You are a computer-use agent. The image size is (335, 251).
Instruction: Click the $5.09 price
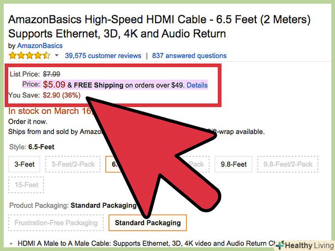tap(54, 85)
